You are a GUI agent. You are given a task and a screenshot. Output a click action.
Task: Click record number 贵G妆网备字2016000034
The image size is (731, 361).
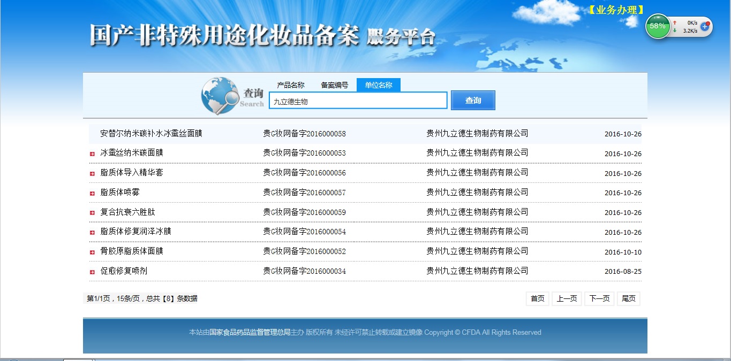(304, 271)
